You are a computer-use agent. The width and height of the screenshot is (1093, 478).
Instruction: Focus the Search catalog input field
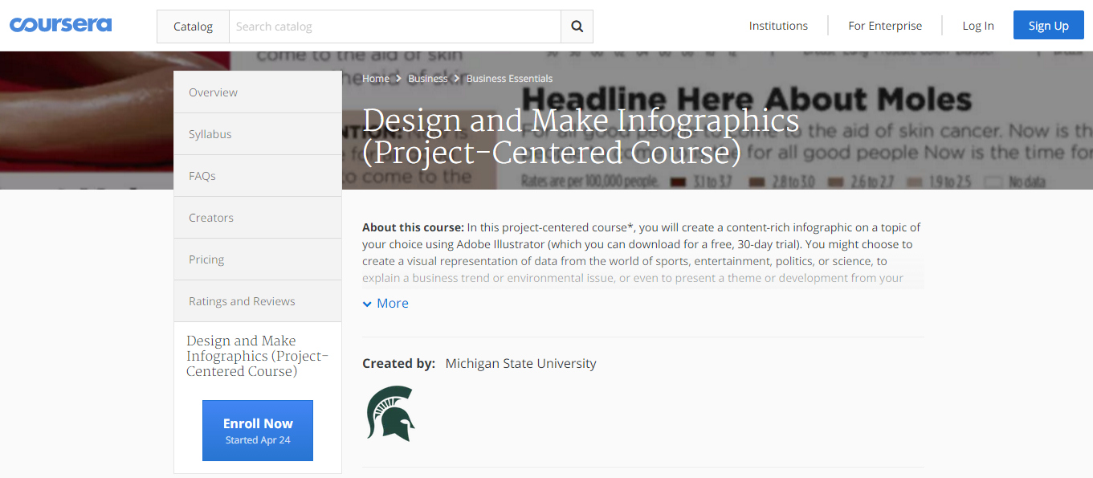[x=395, y=27]
